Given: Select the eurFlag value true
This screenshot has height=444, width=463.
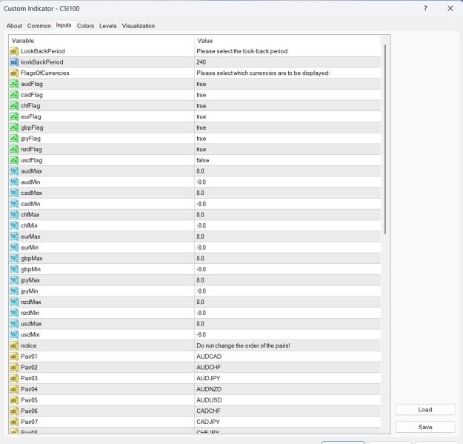Looking at the screenshot, I should (x=201, y=117).
